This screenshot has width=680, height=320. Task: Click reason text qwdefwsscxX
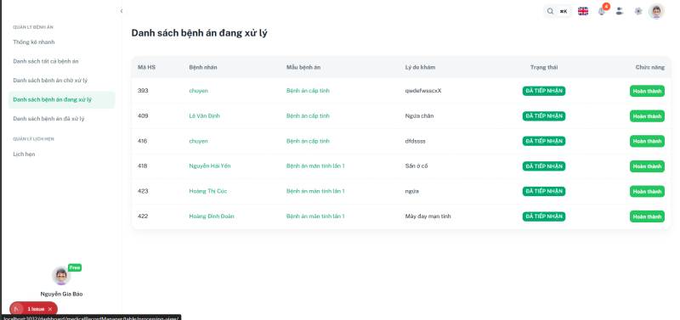tap(423, 91)
